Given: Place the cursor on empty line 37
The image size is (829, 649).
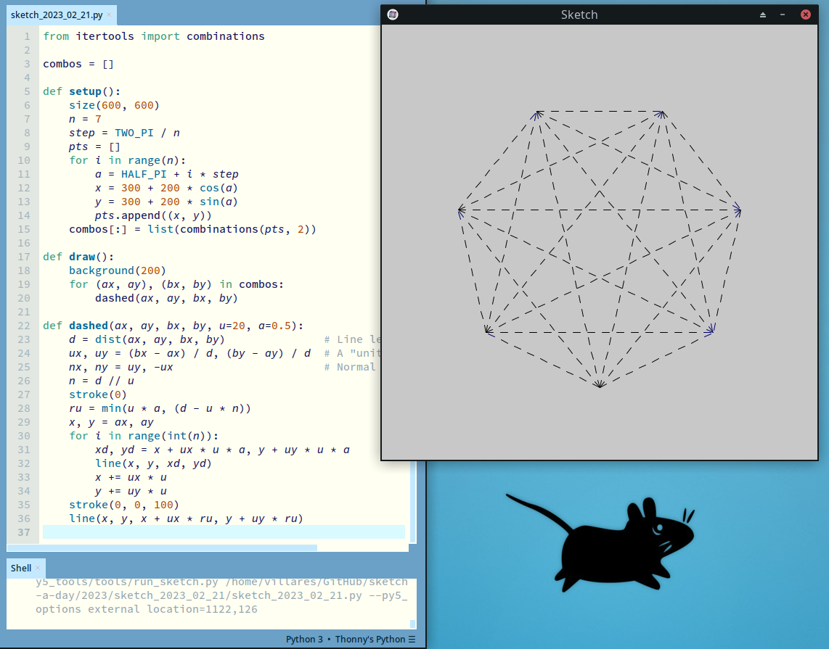Looking at the screenshot, I should [x=218, y=532].
